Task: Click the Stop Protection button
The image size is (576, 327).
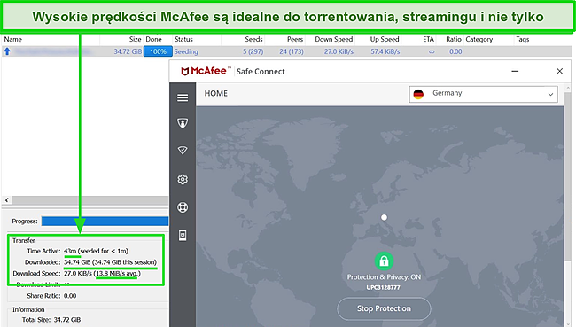Action: 384,308
